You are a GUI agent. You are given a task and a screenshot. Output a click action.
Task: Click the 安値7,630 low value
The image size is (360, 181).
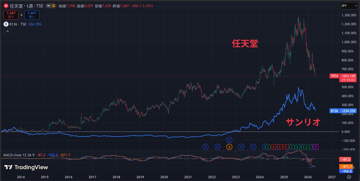[103, 5]
